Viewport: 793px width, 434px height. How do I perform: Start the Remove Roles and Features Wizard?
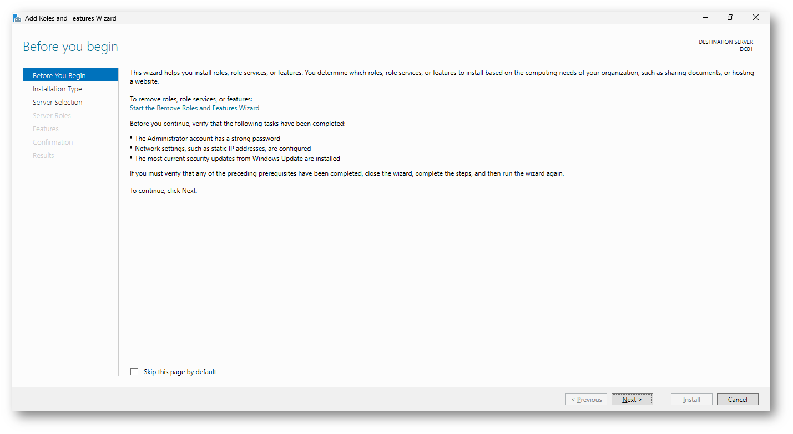click(x=194, y=108)
